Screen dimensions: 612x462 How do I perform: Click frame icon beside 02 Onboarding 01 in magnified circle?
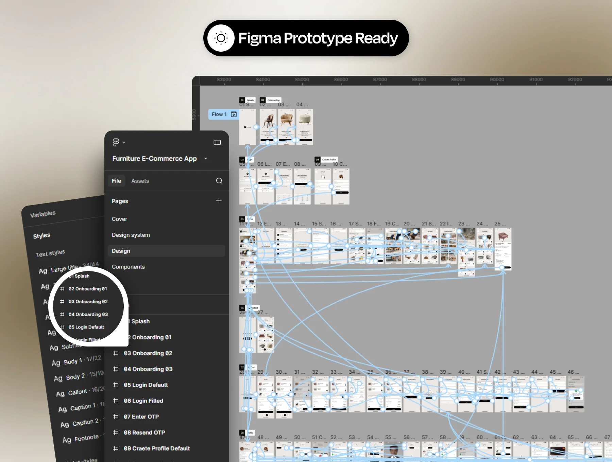click(x=62, y=289)
